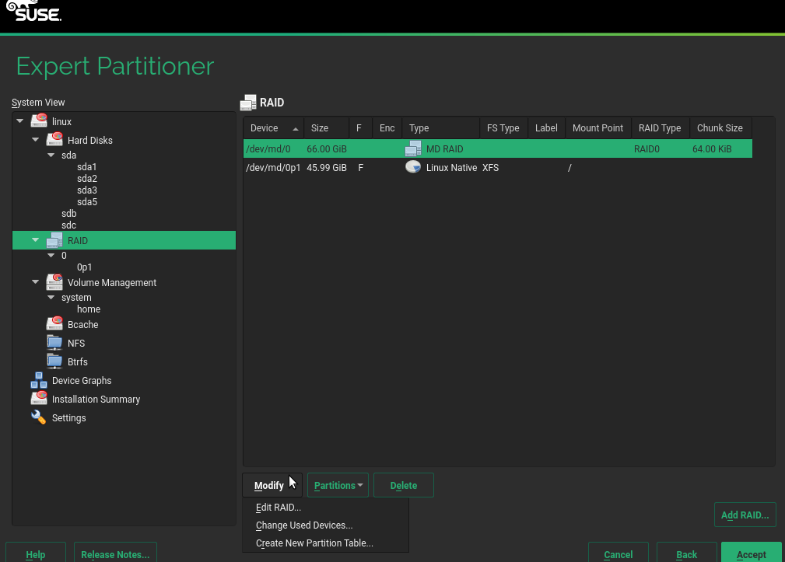This screenshot has width=785, height=562.
Task: Click the Accept button
Action: click(x=751, y=554)
